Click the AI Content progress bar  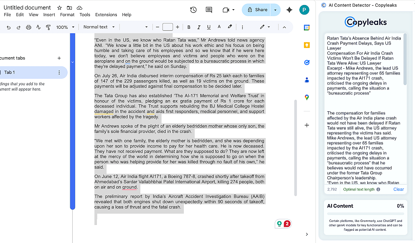365,213
